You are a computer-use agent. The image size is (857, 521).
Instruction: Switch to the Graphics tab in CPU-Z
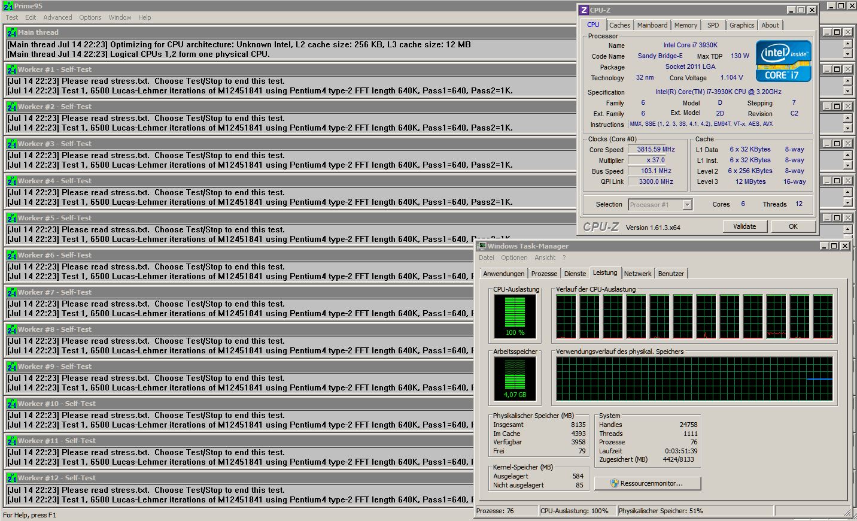click(x=741, y=25)
